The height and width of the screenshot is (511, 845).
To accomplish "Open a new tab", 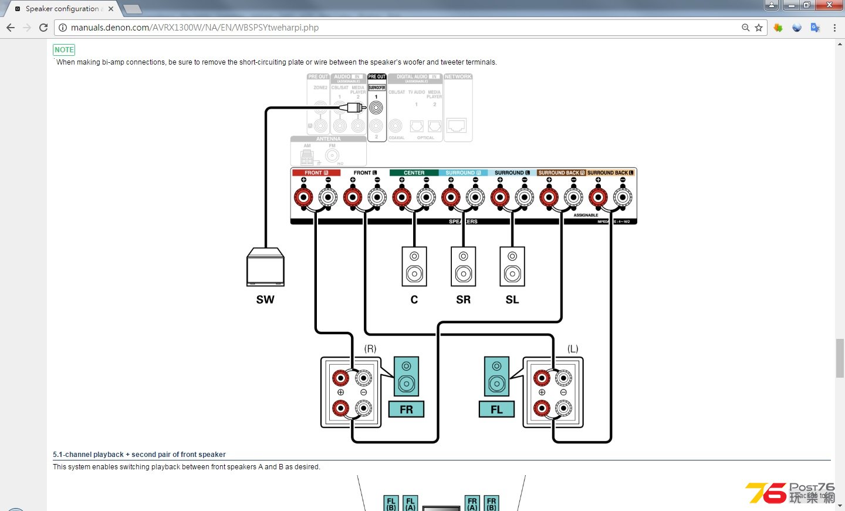I will (133, 9).
